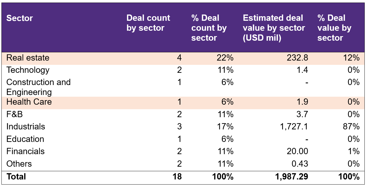Select the F&B sector cell
367x186 pixels.
coord(15,114)
